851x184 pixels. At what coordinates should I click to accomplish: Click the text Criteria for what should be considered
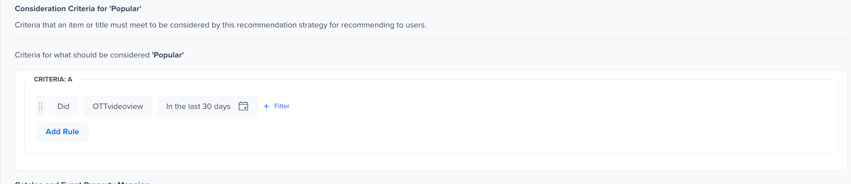pos(82,55)
